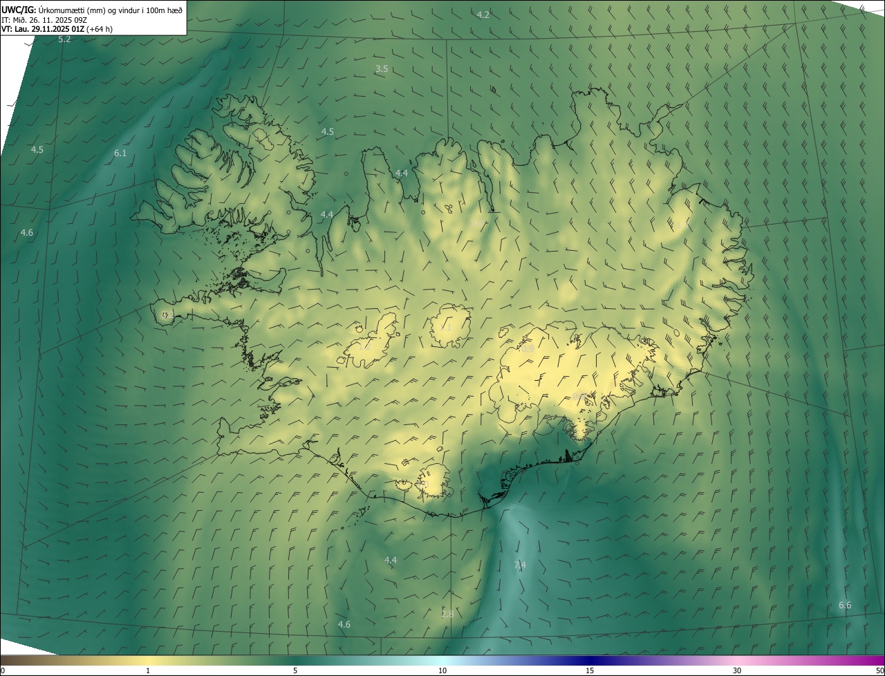This screenshot has width=885, height=676.
Task: Click the VT: Lau. 29.11.2025 01Z line
Action: pos(57,29)
